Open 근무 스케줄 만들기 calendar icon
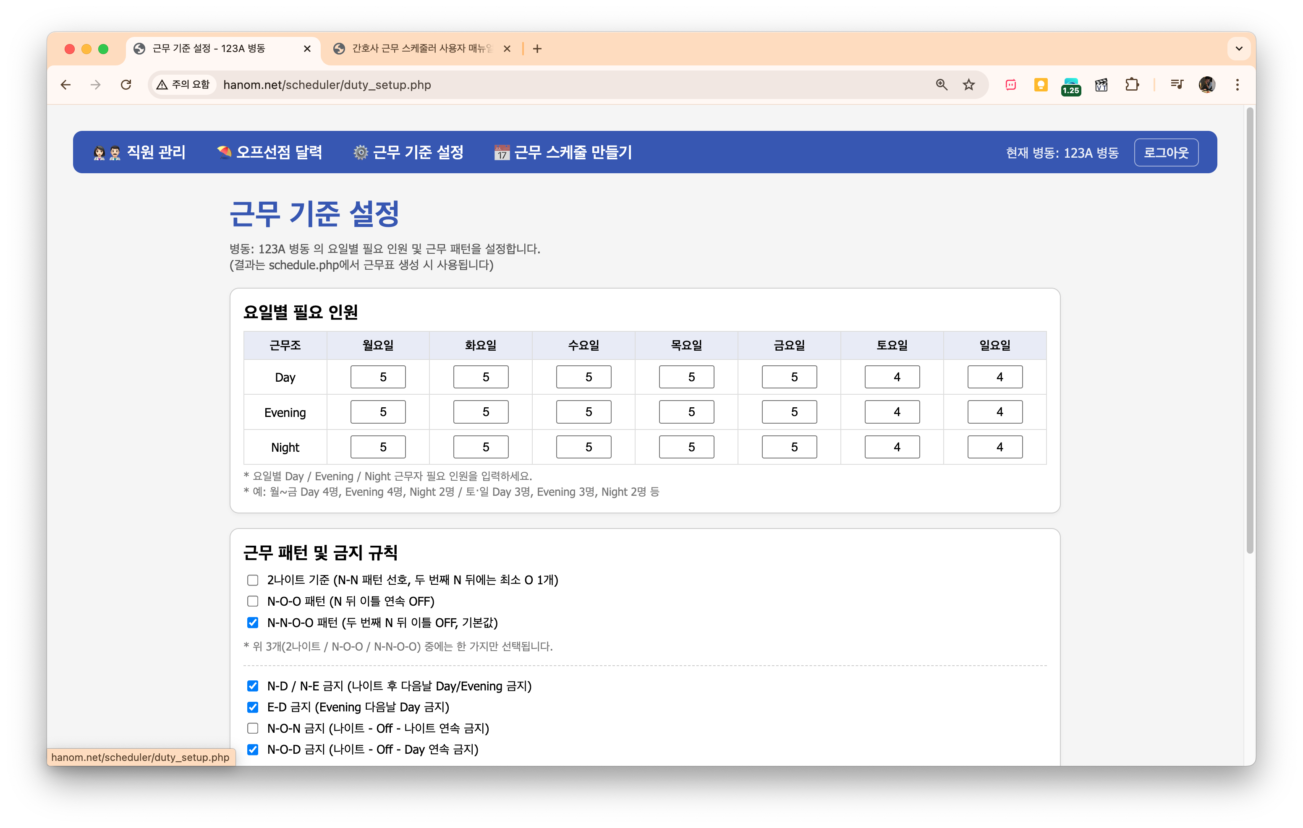The image size is (1303, 828). (500, 152)
